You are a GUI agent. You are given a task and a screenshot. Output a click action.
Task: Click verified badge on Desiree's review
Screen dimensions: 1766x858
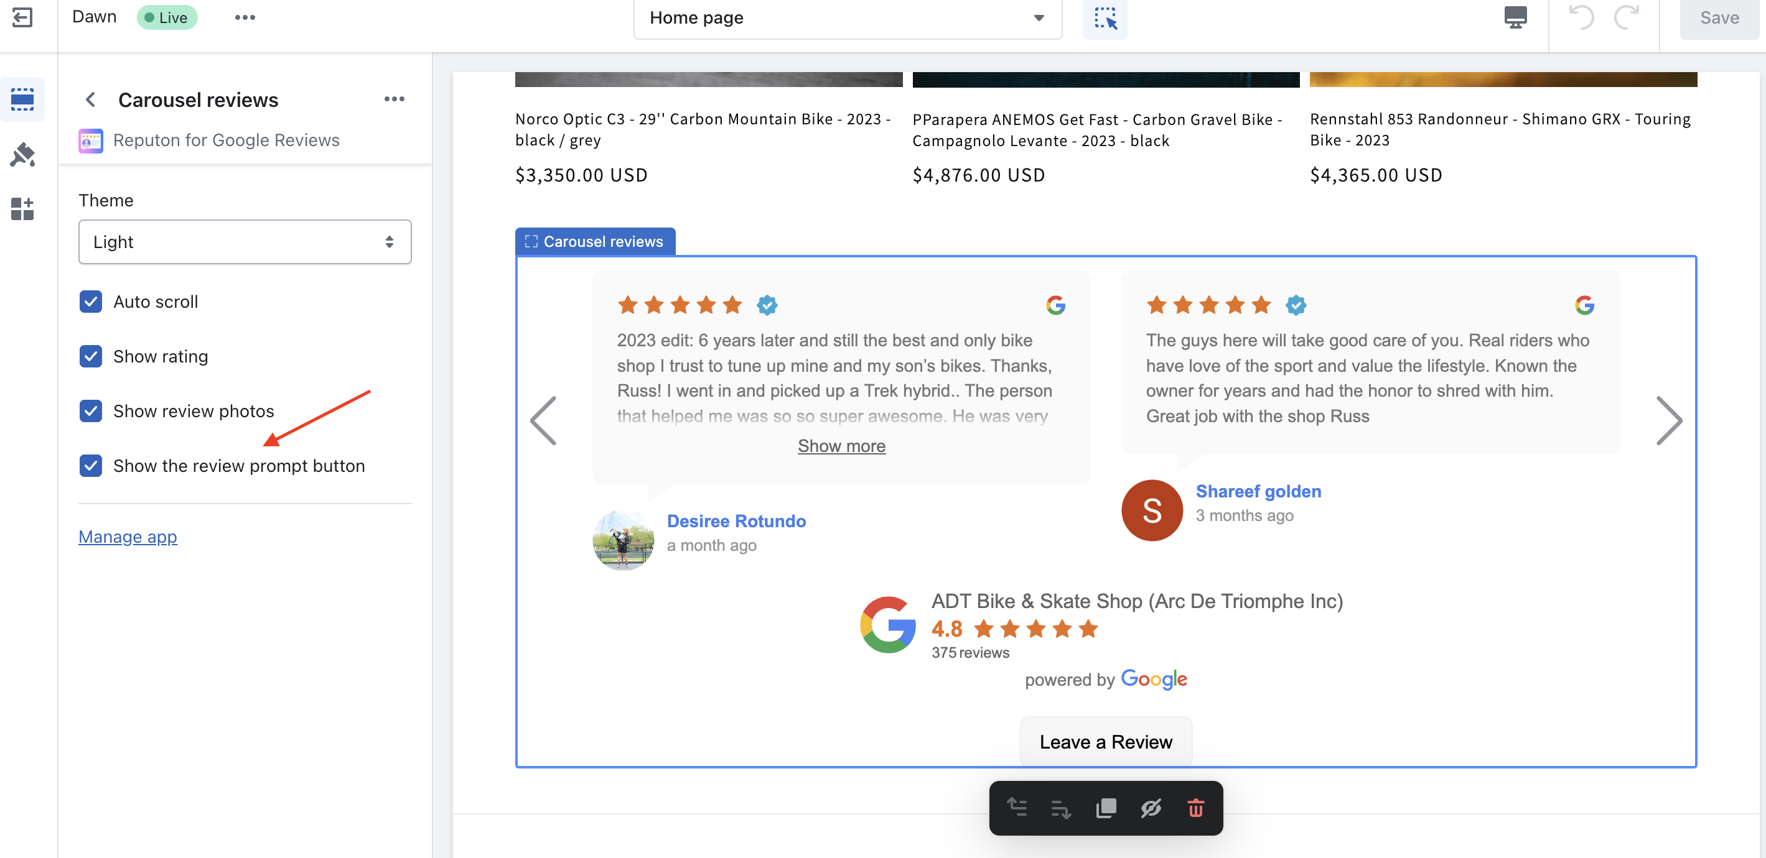[767, 305]
